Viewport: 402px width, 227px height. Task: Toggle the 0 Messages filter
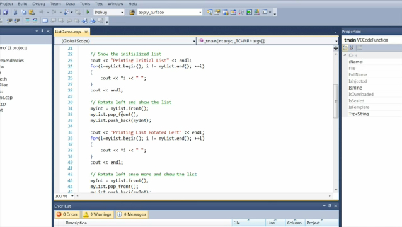(131, 214)
